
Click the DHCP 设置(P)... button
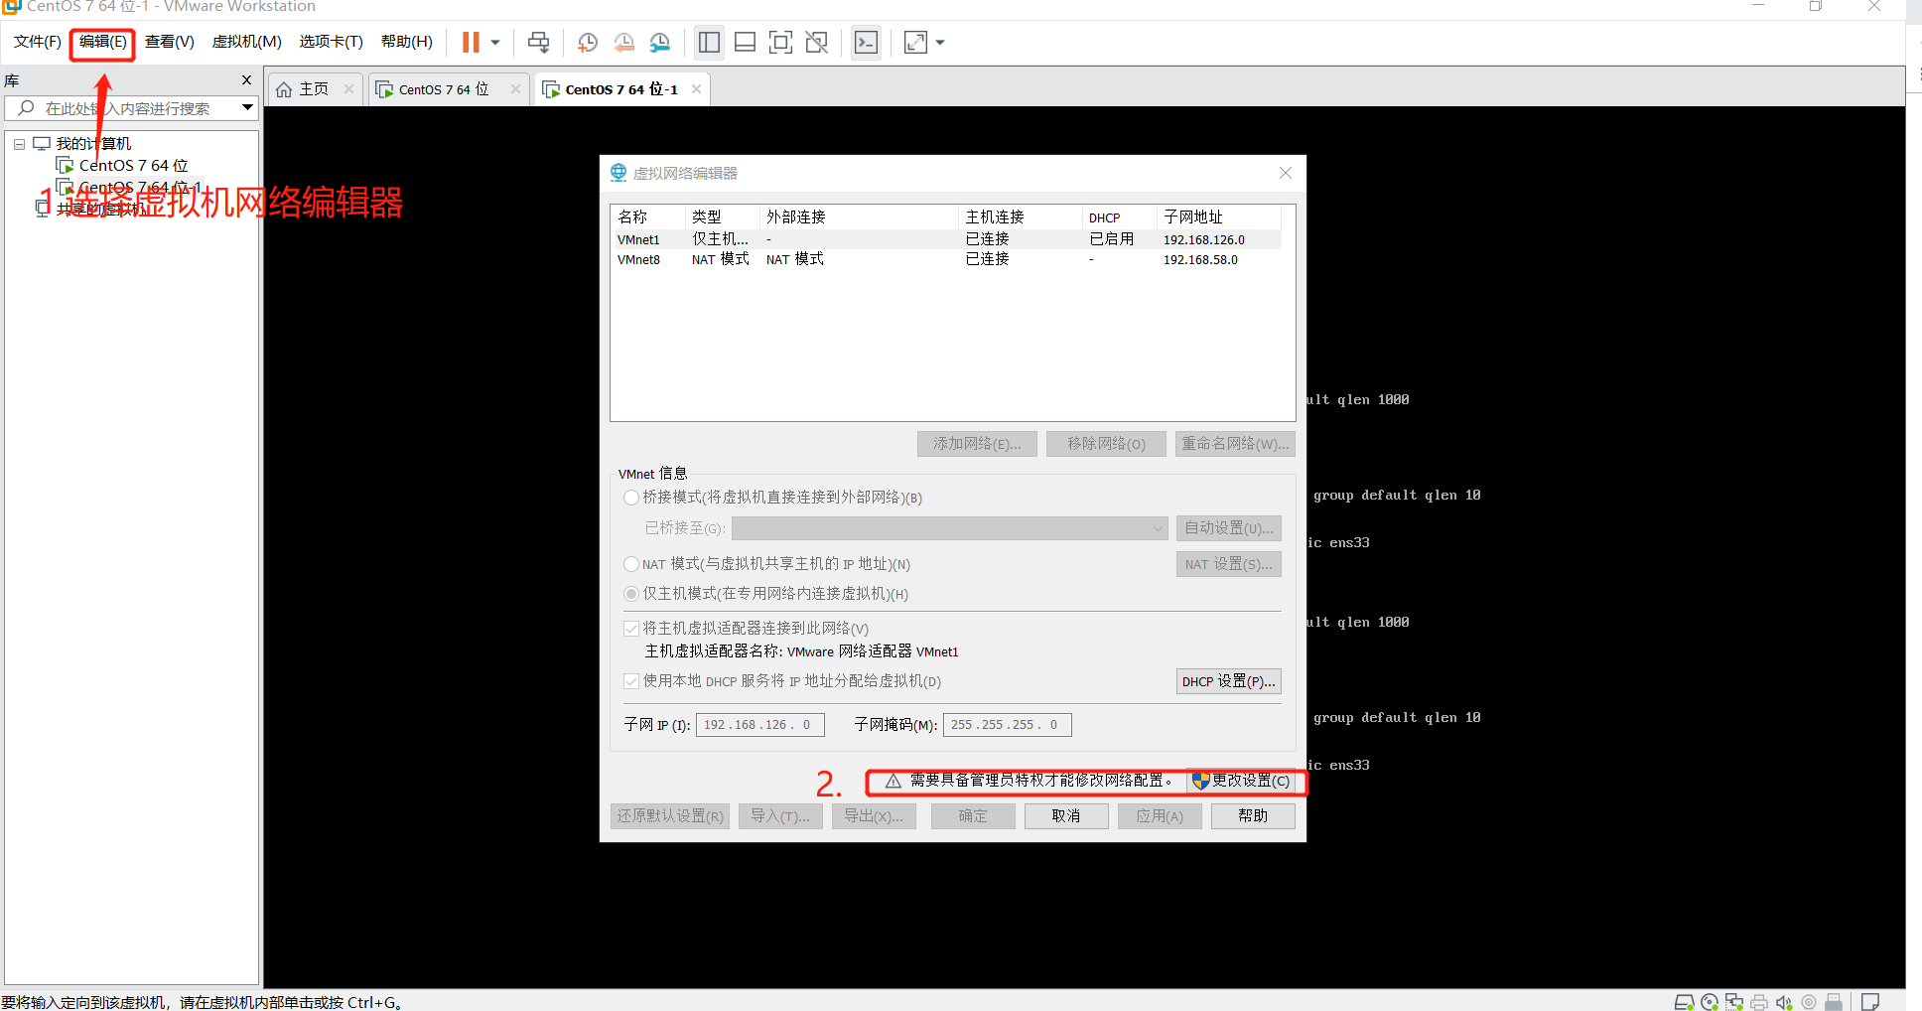click(x=1229, y=681)
